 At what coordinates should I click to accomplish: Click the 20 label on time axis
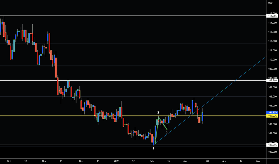207,161
